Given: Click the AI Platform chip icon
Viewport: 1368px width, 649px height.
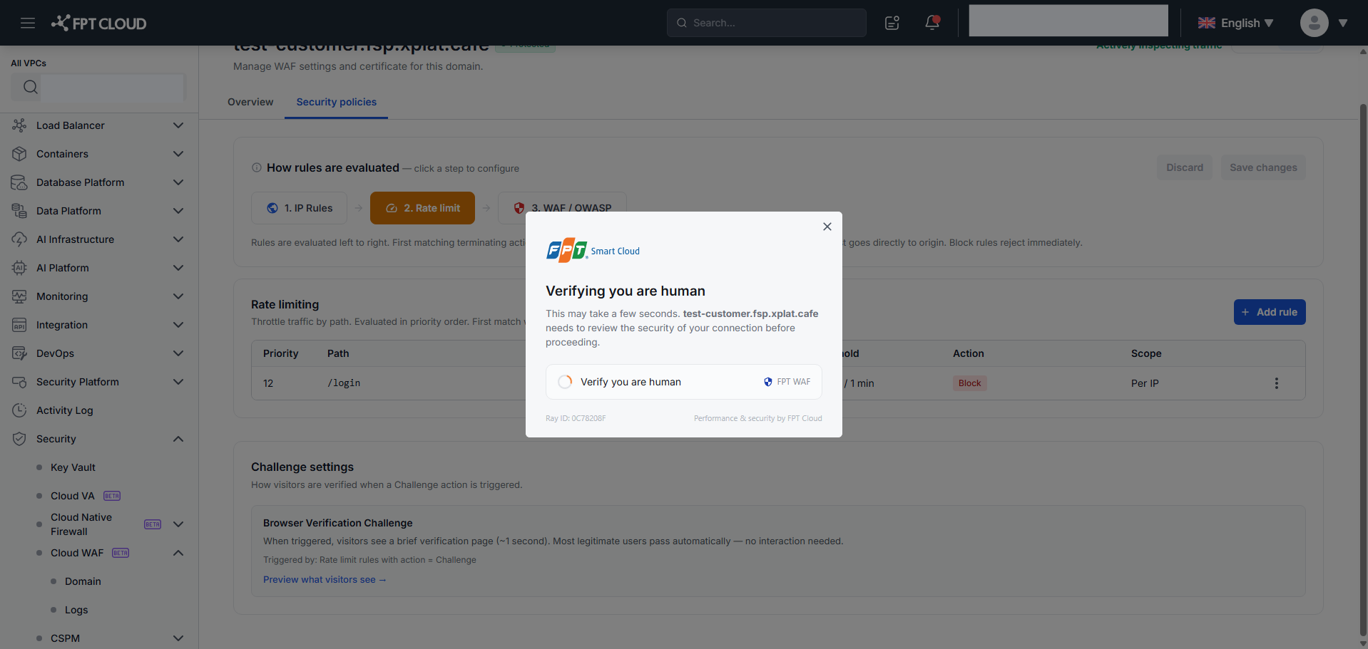Looking at the screenshot, I should pos(19,268).
